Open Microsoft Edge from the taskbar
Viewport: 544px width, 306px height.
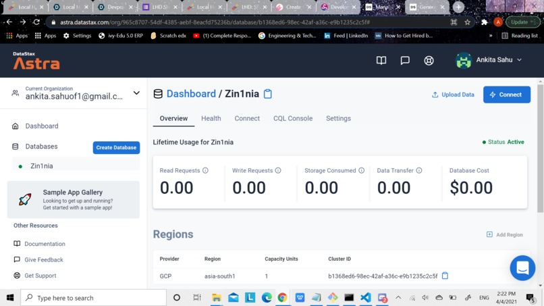click(267, 298)
